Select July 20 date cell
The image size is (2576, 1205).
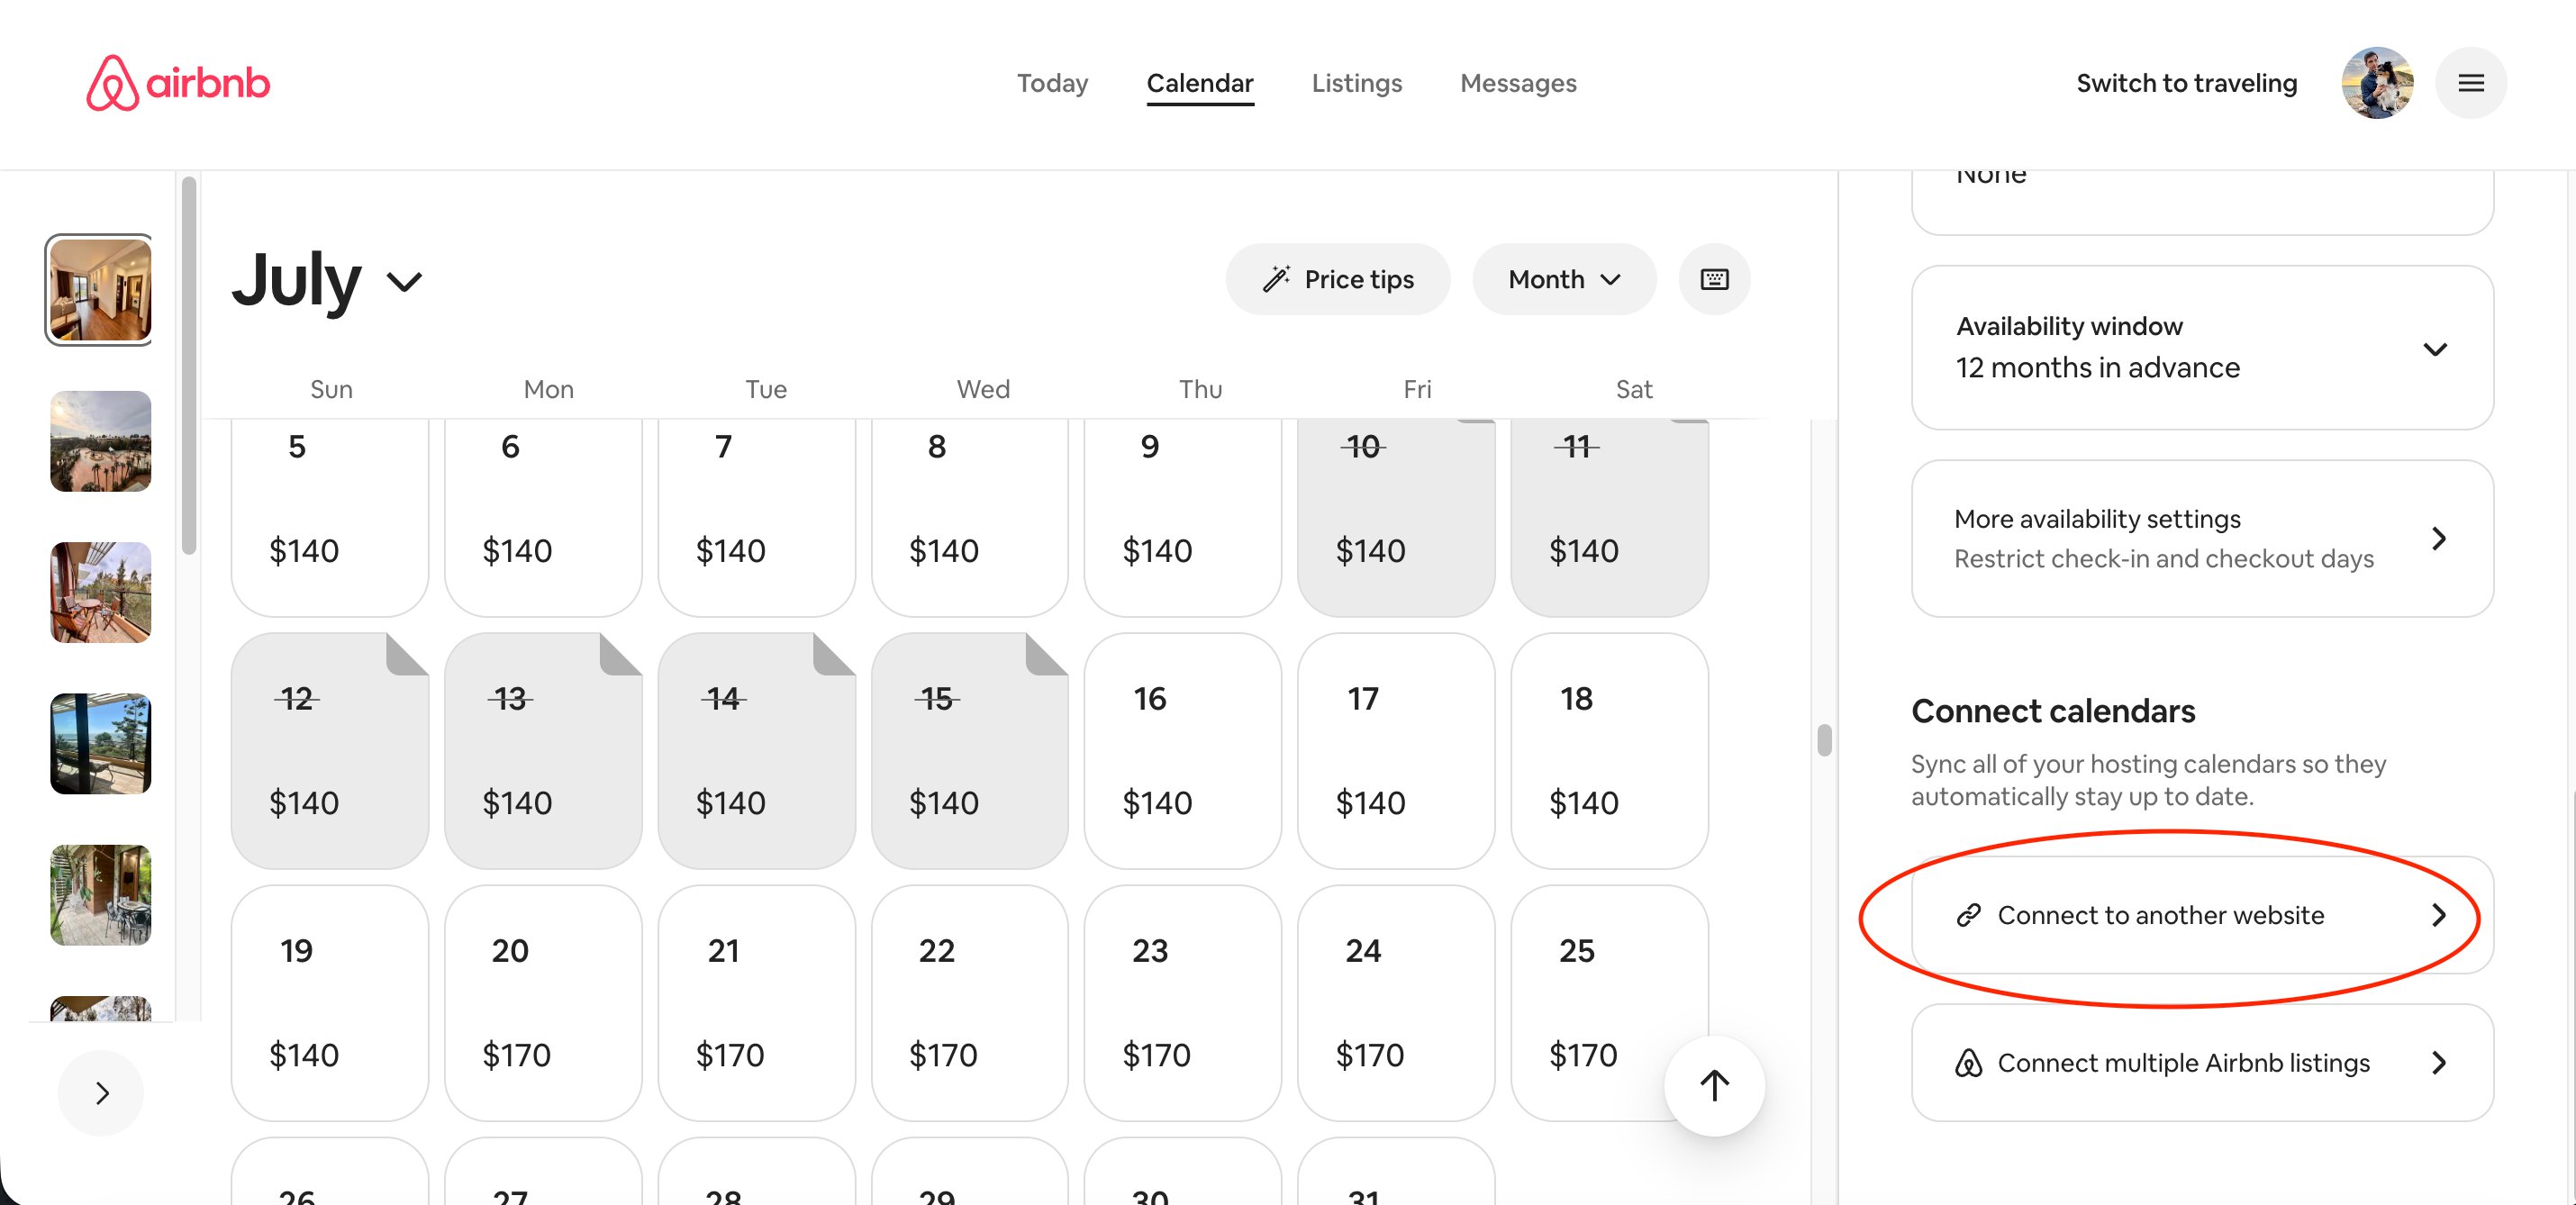point(543,1002)
